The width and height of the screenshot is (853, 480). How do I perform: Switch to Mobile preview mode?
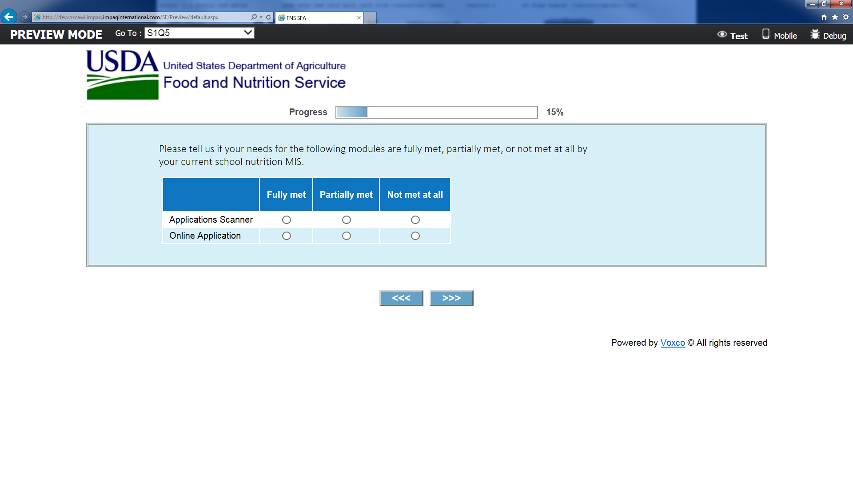pos(780,35)
